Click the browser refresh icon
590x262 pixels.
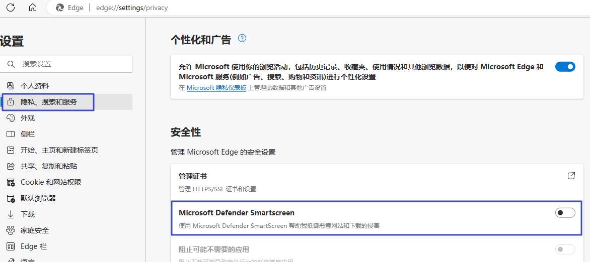[x=11, y=8]
